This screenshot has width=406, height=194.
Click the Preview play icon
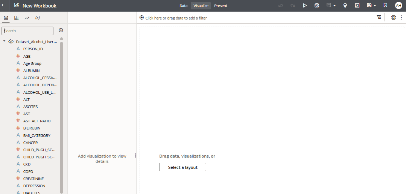coord(305,5)
